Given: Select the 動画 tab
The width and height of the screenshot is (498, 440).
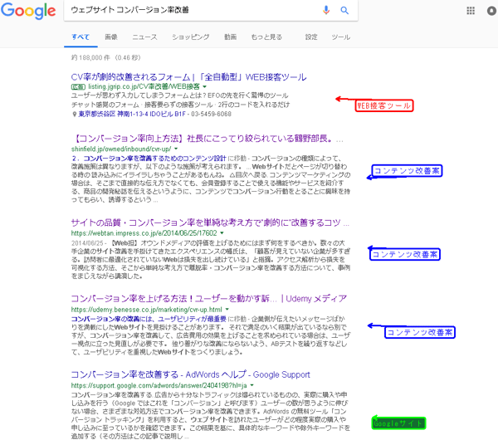Looking at the screenshot, I should tap(230, 37).
